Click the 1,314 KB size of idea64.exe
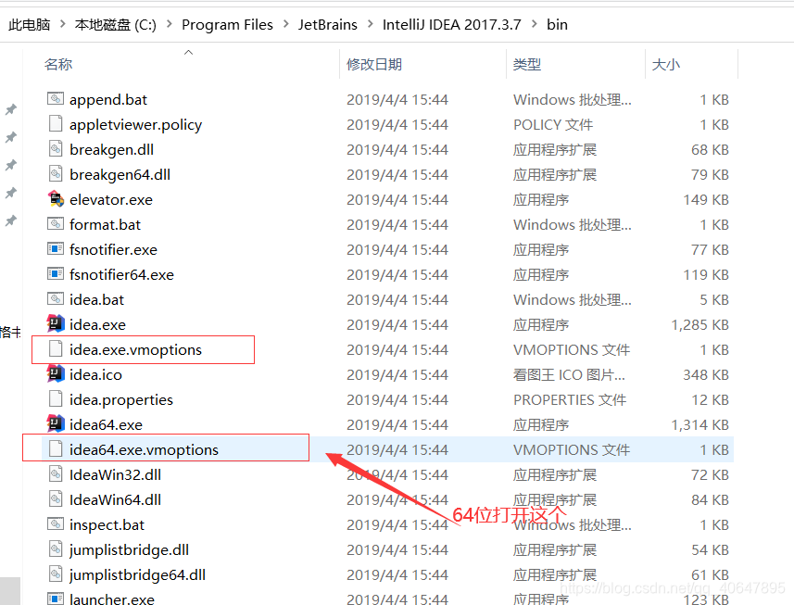794x605 pixels. click(699, 424)
